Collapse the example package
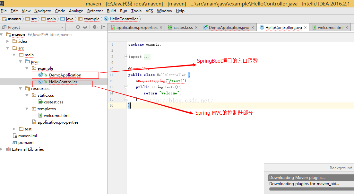 [x=27, y=68]
